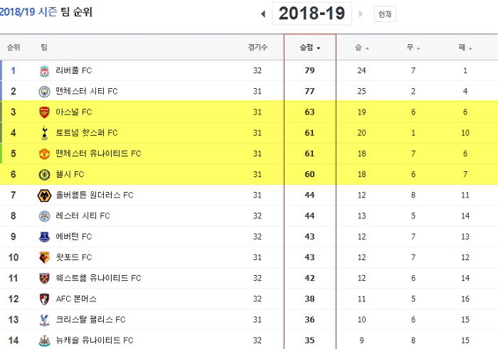Go to previous season with left arrow

[263, 14]
